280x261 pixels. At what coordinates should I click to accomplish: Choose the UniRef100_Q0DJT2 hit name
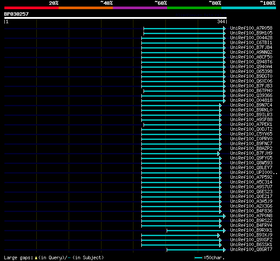pyautogui.click(x=251, y=129)
